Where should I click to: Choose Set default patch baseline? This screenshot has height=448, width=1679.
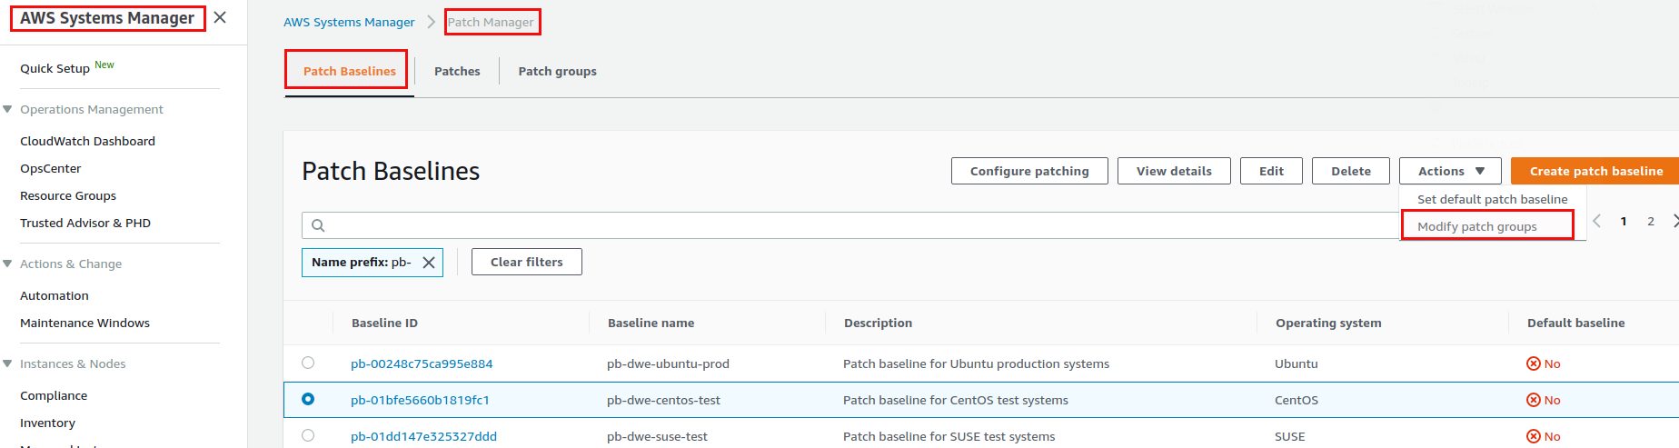(1492, 199)
